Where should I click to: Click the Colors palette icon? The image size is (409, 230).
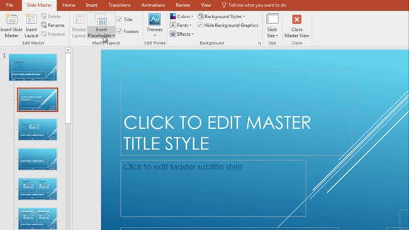point(173,16)
